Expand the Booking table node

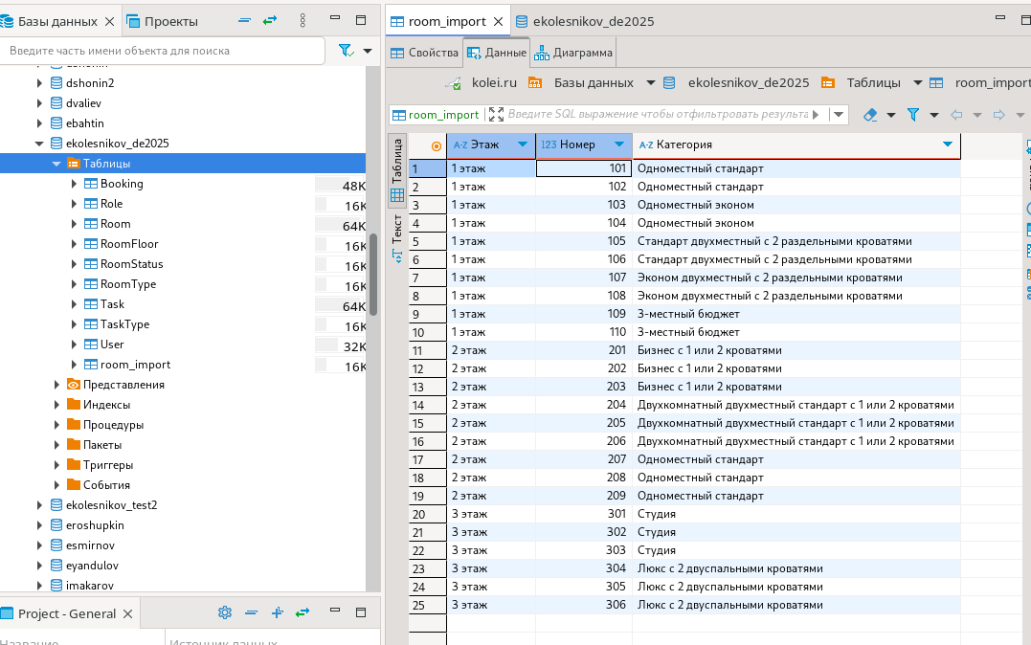coord(75,184)
